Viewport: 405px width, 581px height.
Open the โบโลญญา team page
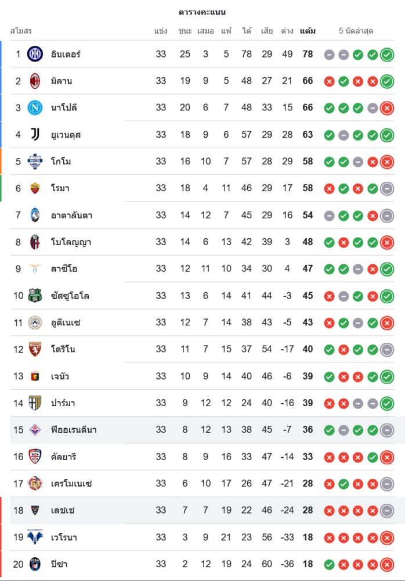(x=71, y=242)
